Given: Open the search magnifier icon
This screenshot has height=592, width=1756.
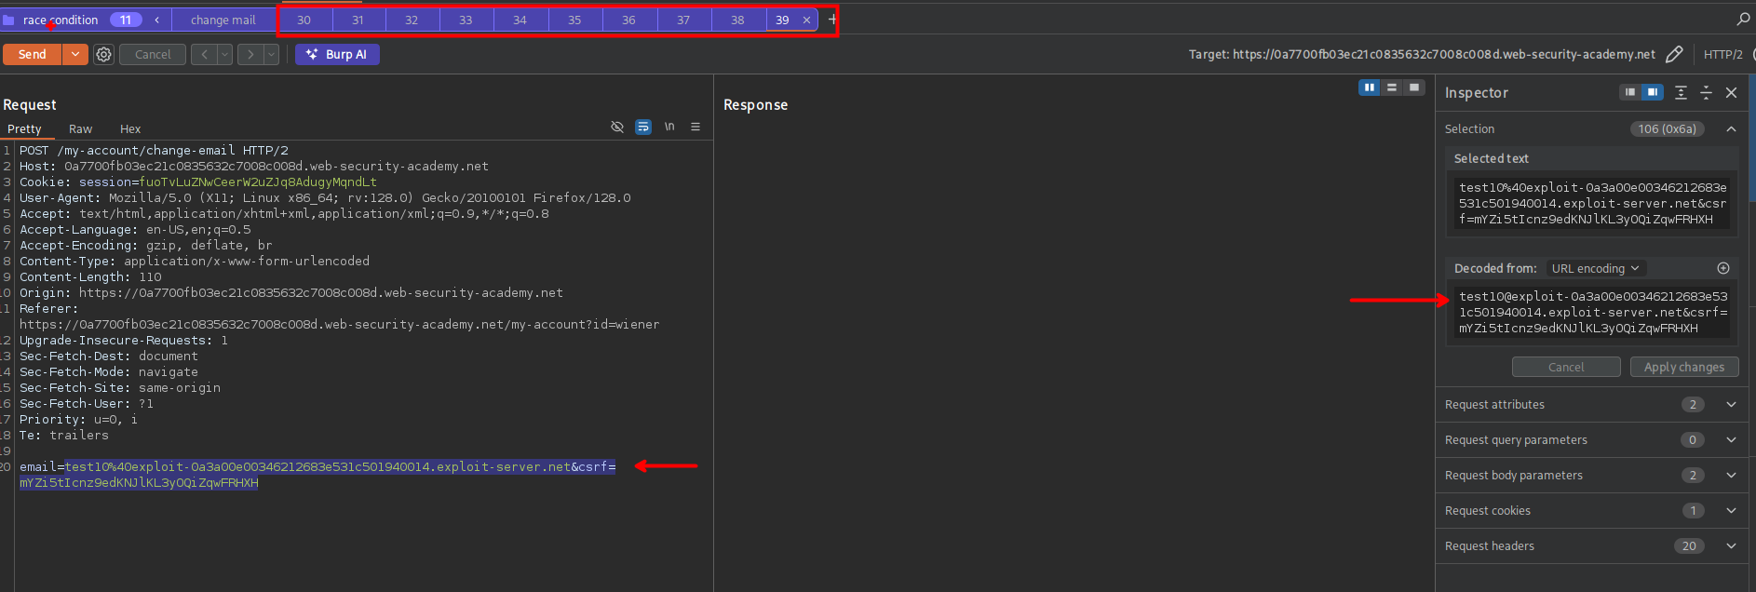Looking at the screenshot, I should click(1743, 20).
